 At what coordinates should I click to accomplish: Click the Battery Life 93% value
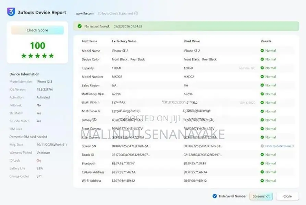[x=40, y=168]
